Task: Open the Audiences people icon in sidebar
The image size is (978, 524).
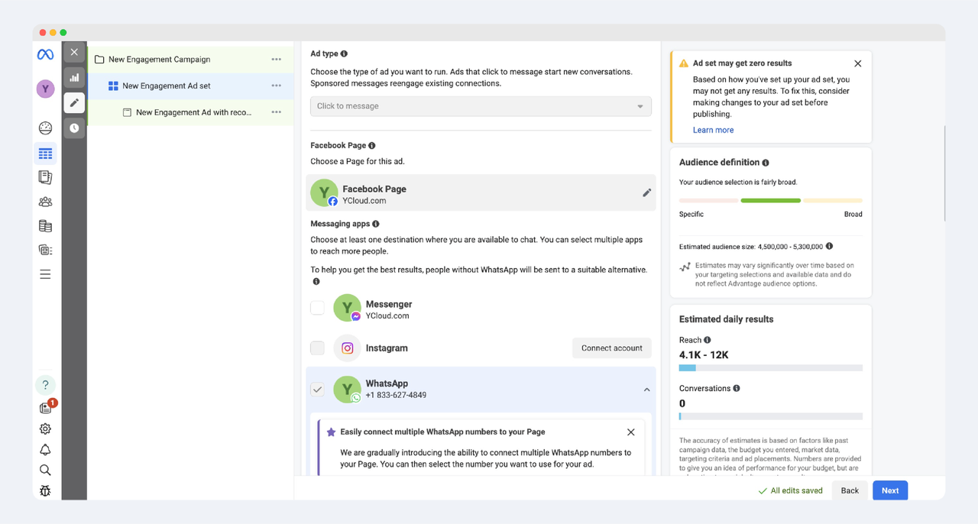Action: coord(45,202)
